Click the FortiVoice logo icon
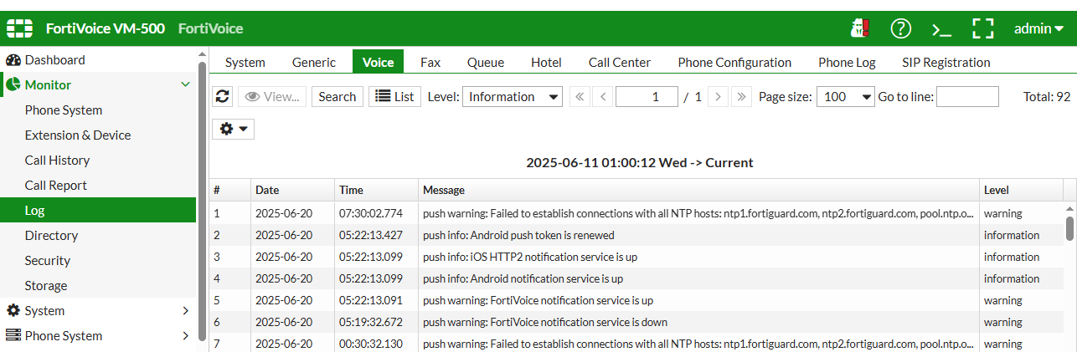1077x352 pixels. 19,28
